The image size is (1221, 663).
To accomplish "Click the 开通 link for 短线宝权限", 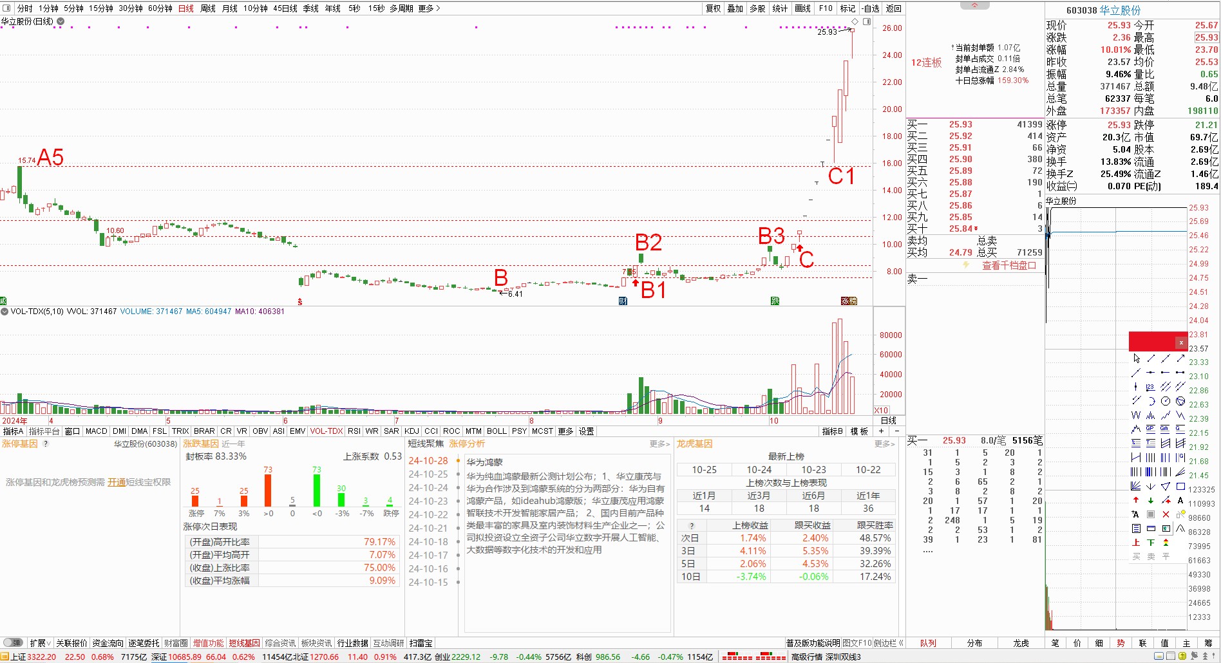I will pyautogui.click(x=117, y=482).
